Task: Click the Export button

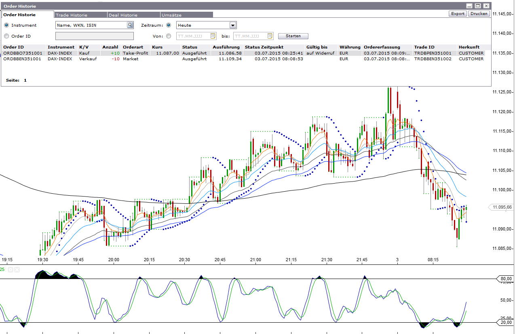Action: click(458, 13)
